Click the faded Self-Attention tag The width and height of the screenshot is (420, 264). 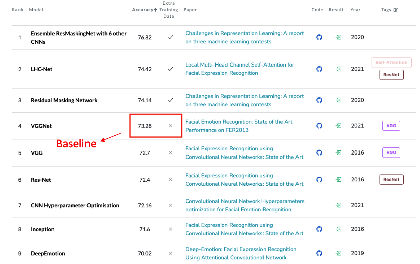tap(391, 62)
